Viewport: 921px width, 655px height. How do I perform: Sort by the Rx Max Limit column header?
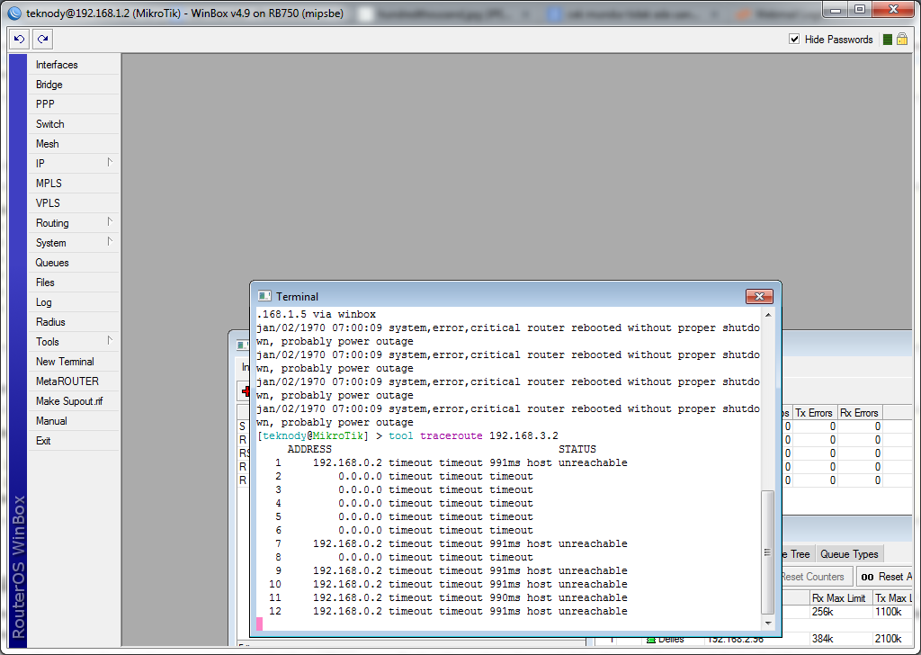point(838,598)
